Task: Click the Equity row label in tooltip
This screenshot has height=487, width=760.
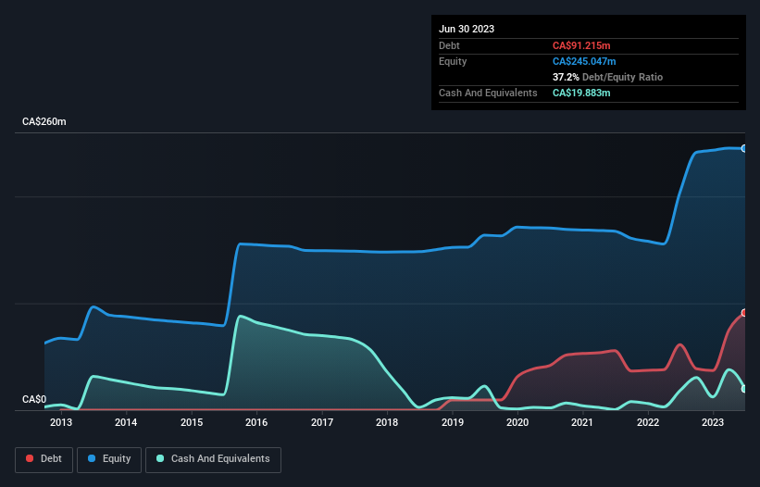Action: point(453,61)
